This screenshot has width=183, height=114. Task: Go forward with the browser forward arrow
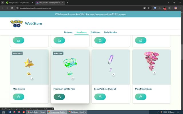click(x=7, y=8)
